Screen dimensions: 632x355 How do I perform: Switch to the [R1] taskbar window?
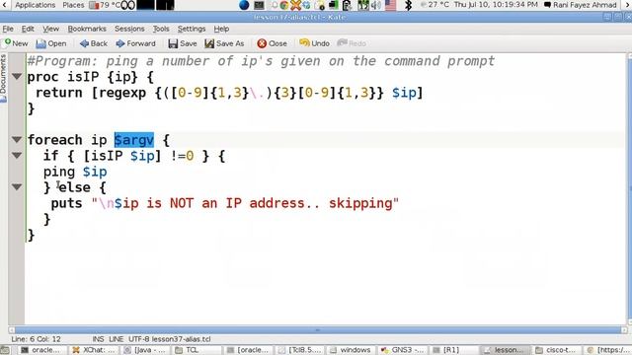click(x=454, y=350)
